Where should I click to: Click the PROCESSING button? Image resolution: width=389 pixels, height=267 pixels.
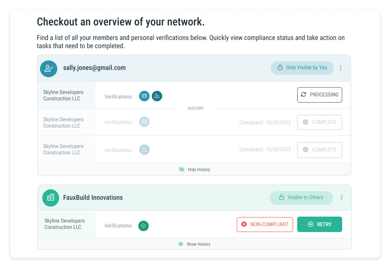click(x=319, y=94)
